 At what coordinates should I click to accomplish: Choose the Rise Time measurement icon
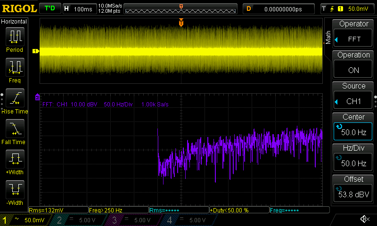15,98
